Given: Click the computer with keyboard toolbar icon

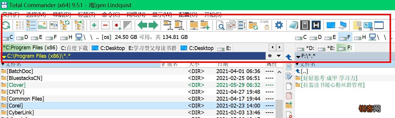Looking at the screenshot, I should pos(342,25).
